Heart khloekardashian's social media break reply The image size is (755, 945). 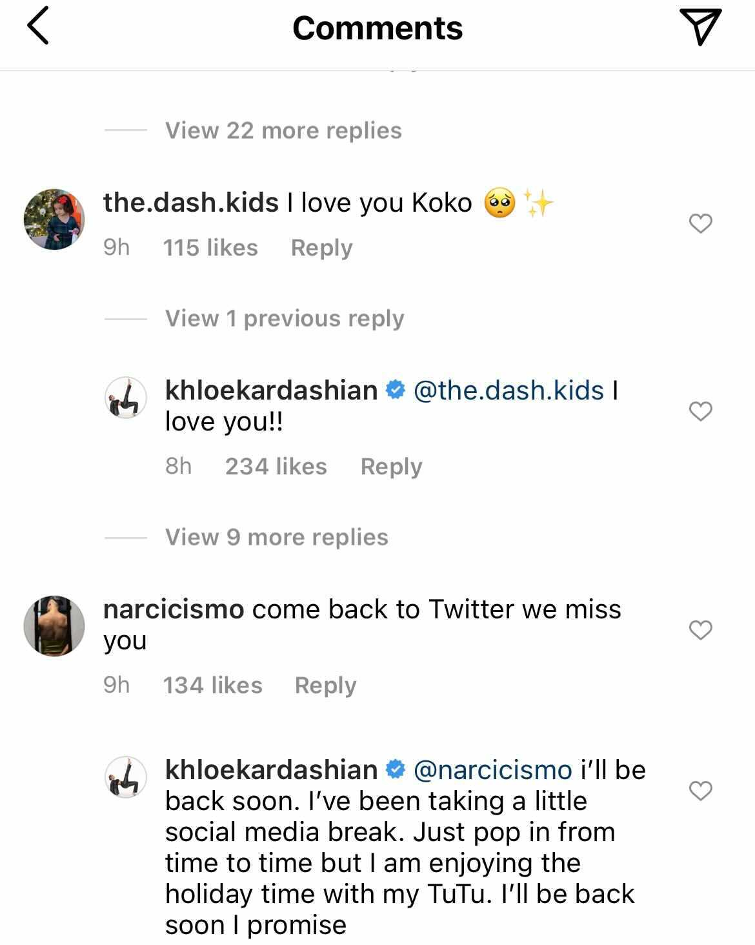point(700,791)
